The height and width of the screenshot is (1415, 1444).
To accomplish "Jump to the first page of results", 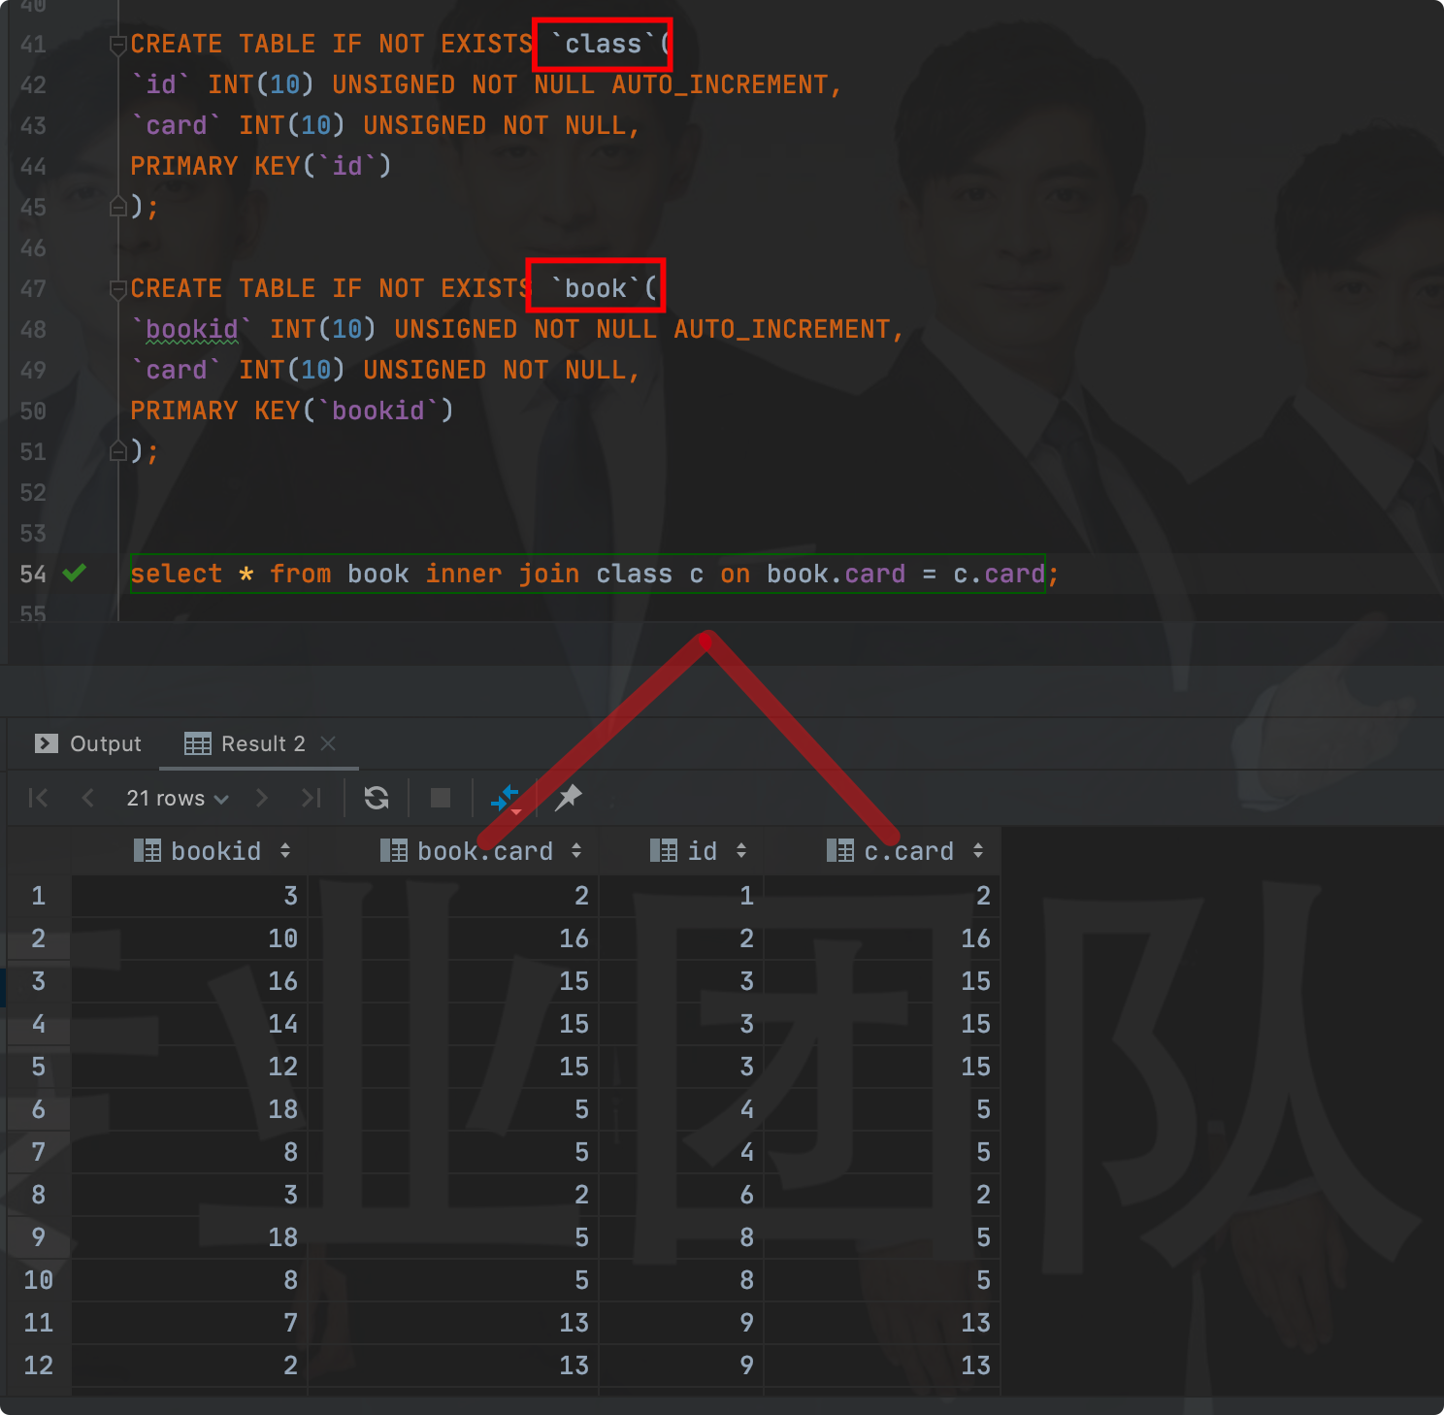I will point(38,798).
